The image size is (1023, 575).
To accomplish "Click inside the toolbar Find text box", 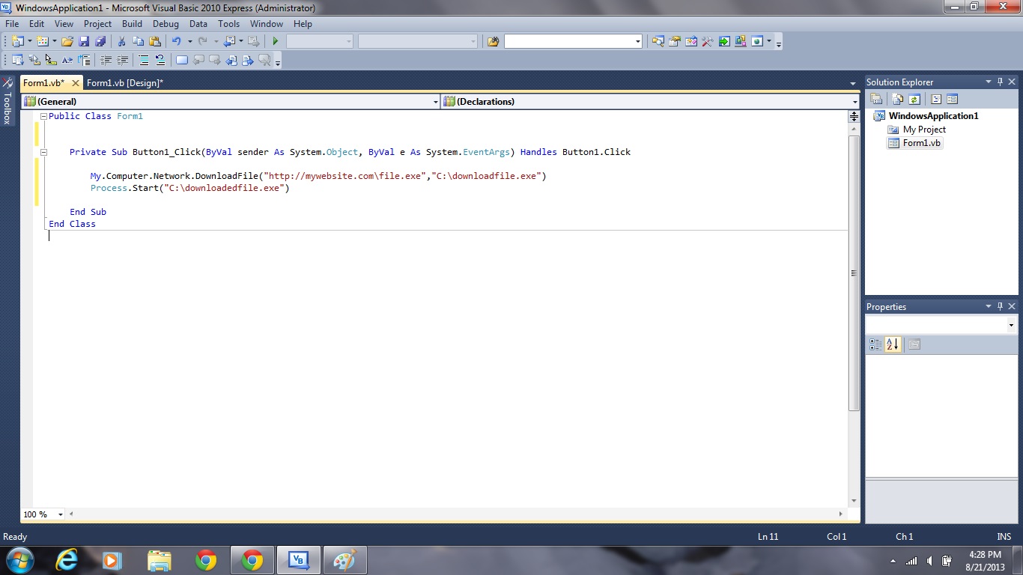I will pos(569,42).
